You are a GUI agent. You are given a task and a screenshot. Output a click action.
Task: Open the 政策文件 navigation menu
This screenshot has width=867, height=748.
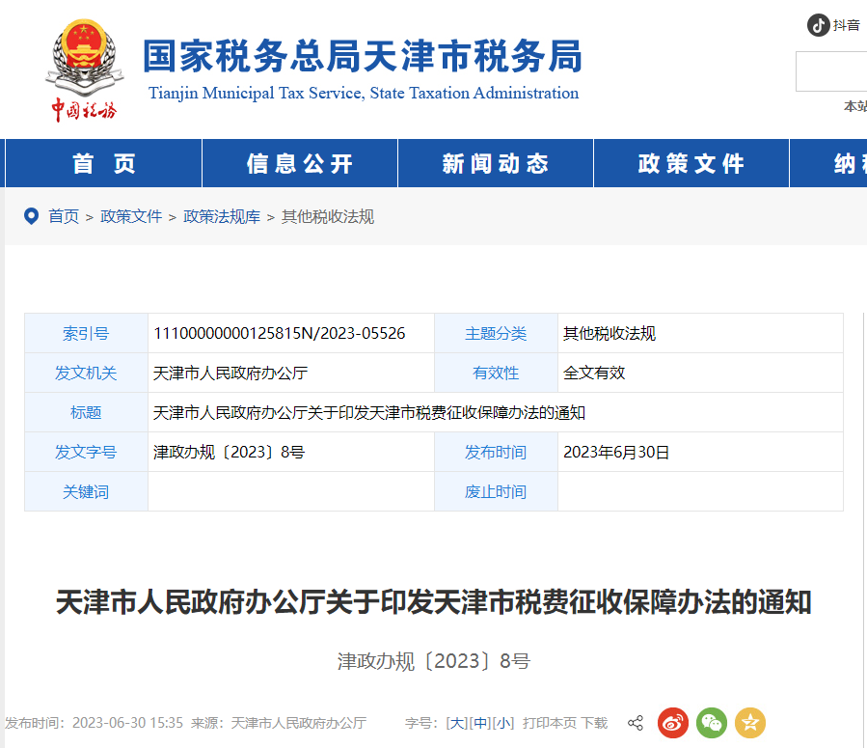tap(691, 162)
